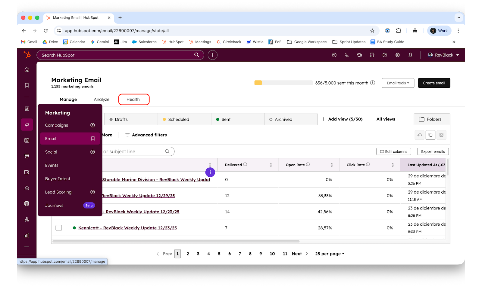Open the Data Management database sidebar icon

tap(27, 204)
